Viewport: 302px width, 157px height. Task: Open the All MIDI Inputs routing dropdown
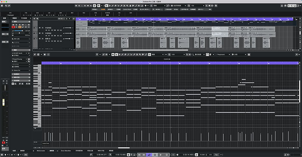coord(20,53)
